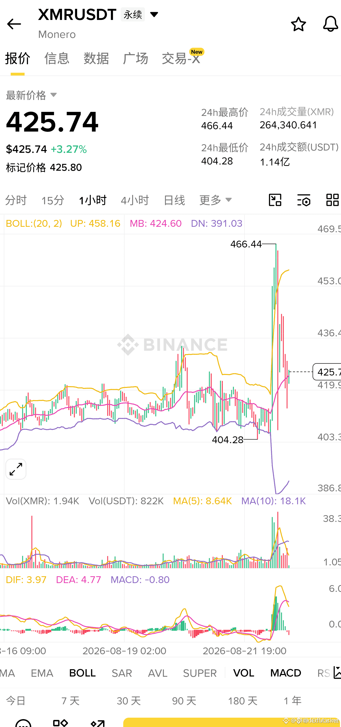Enable the SAR indicator
Viewport: 341px width, 727px height.
tap(122, 673)
